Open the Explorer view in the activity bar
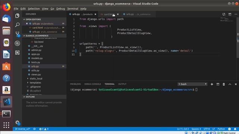The width and height of the screenshot is (239, 134). pos(17,16)
